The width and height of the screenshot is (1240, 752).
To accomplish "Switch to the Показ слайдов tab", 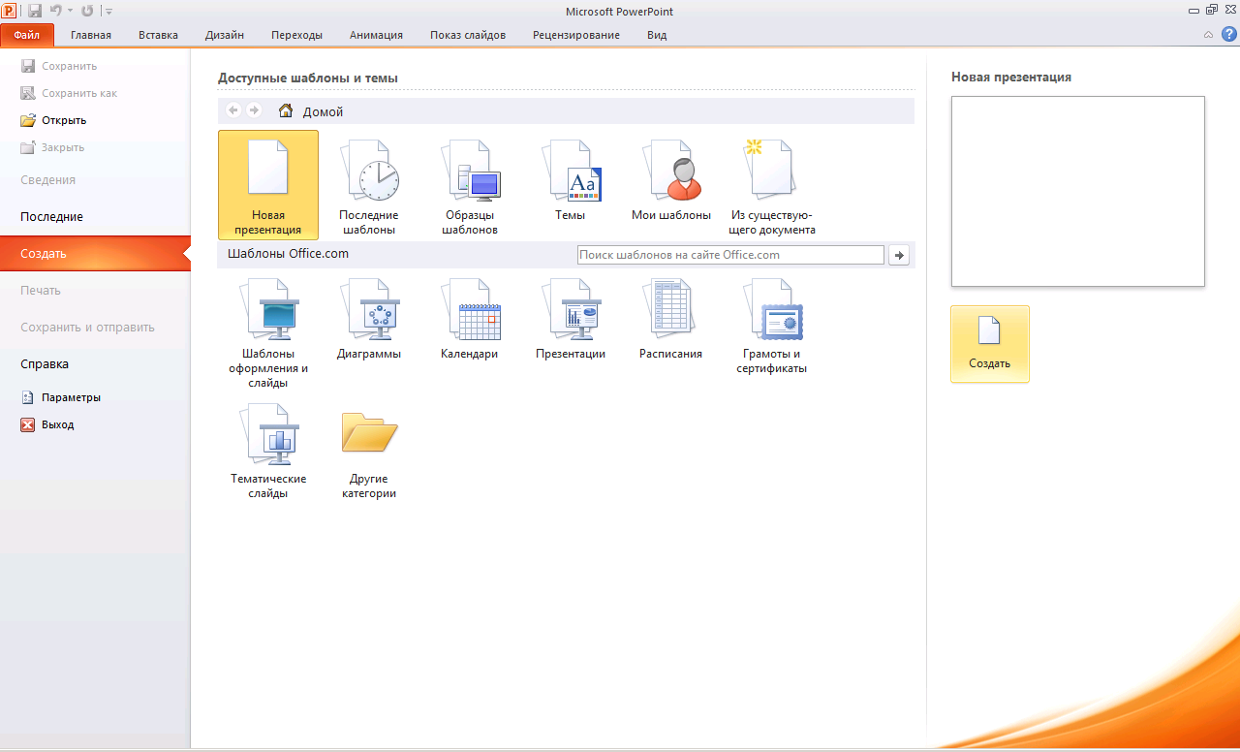I will pos(468,35).
